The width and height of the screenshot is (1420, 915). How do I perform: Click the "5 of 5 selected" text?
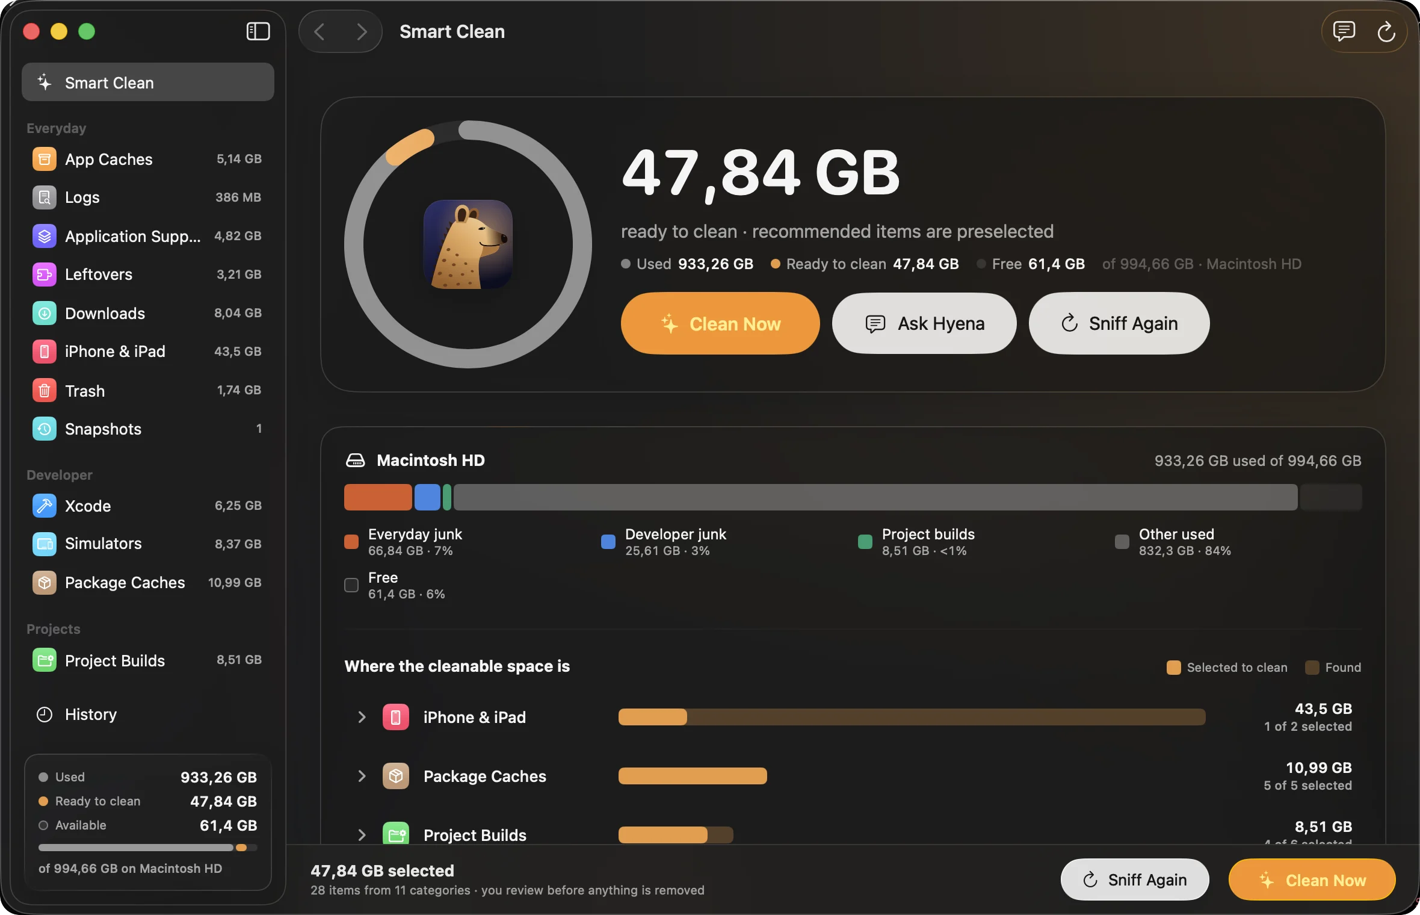(1307, 786)
